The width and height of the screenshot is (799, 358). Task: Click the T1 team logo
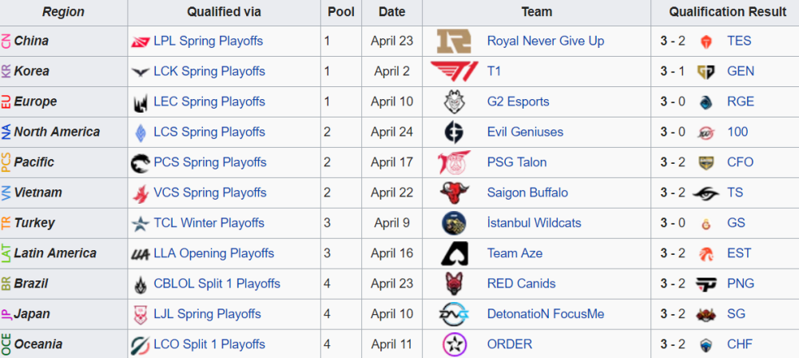coord(455,71)
